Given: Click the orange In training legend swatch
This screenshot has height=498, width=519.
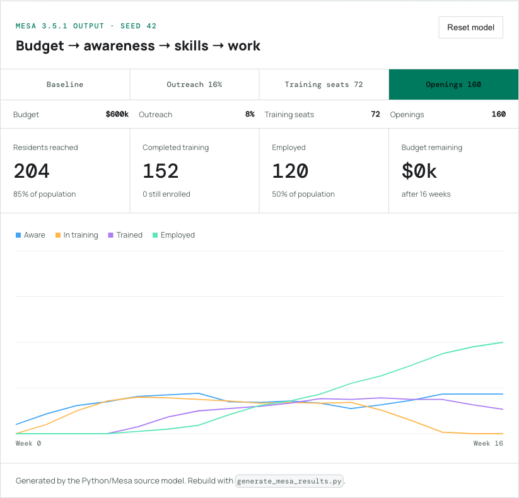Looking at the screenshot, I should [x=57, y=235].
